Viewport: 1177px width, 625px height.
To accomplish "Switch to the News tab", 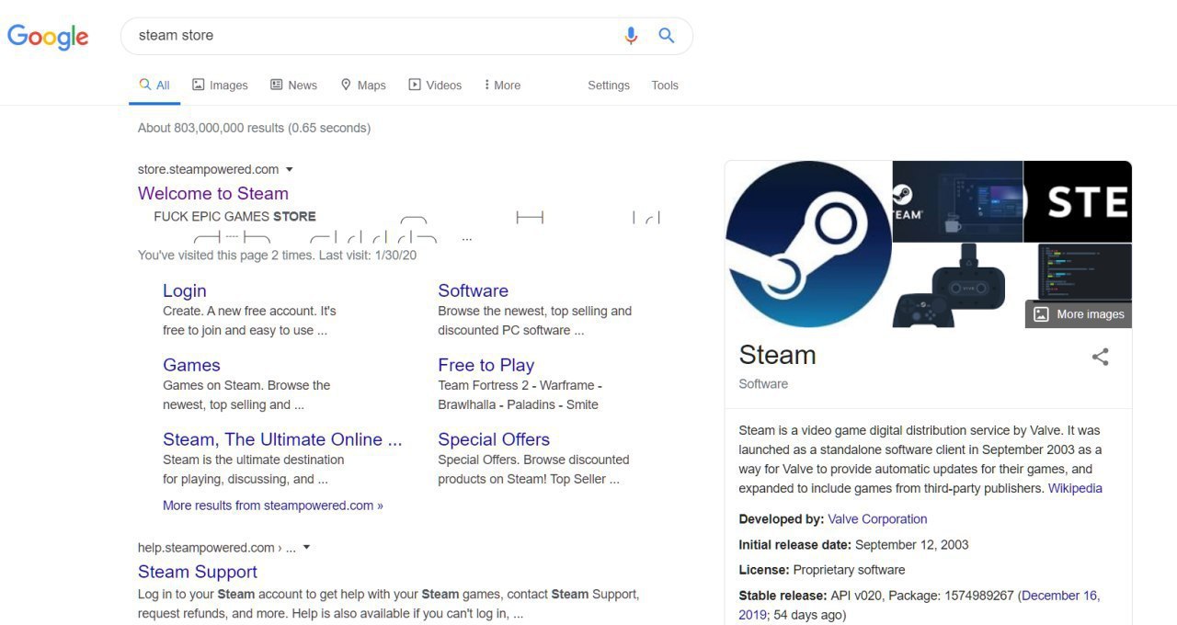I will (293, 85).
